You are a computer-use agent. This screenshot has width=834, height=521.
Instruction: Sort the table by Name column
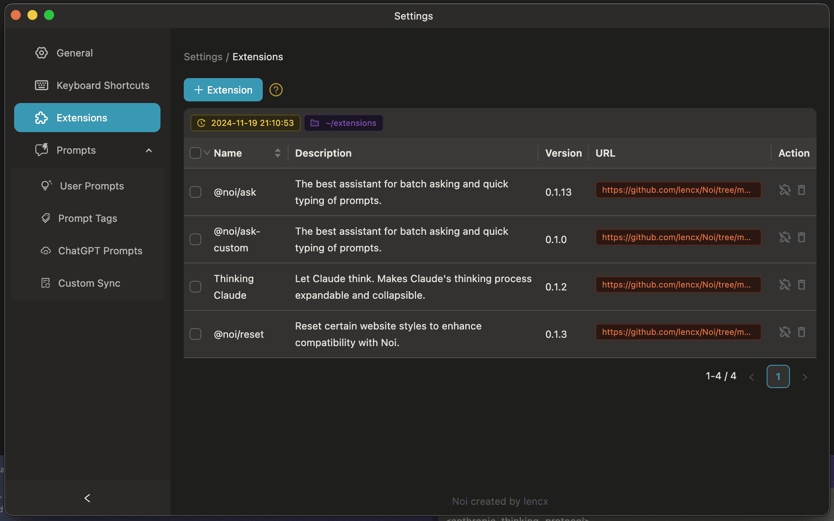tap(277, 153)
